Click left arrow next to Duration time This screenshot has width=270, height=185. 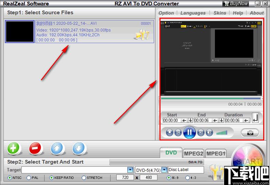[246, 121]
